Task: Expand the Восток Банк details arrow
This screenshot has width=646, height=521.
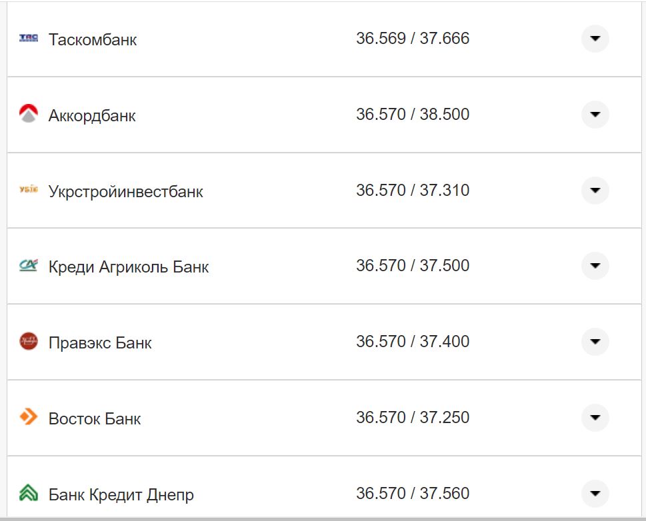Action: [x=594, y=418]
